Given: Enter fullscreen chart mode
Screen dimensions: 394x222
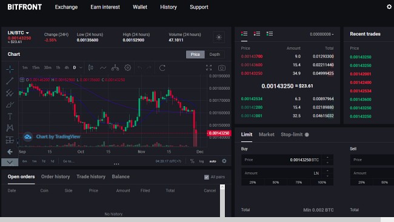Looking at the screenshot, I should tap(209, 67).
